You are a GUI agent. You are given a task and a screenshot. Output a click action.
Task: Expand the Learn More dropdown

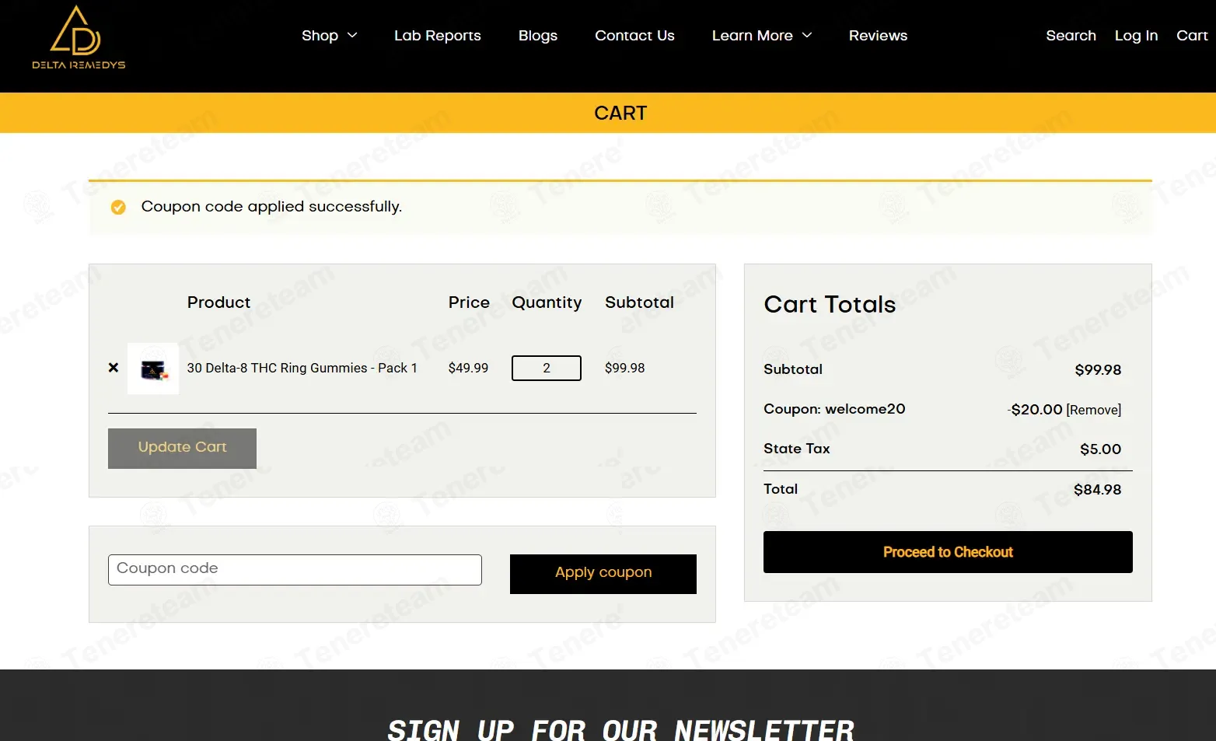[762, 36]
